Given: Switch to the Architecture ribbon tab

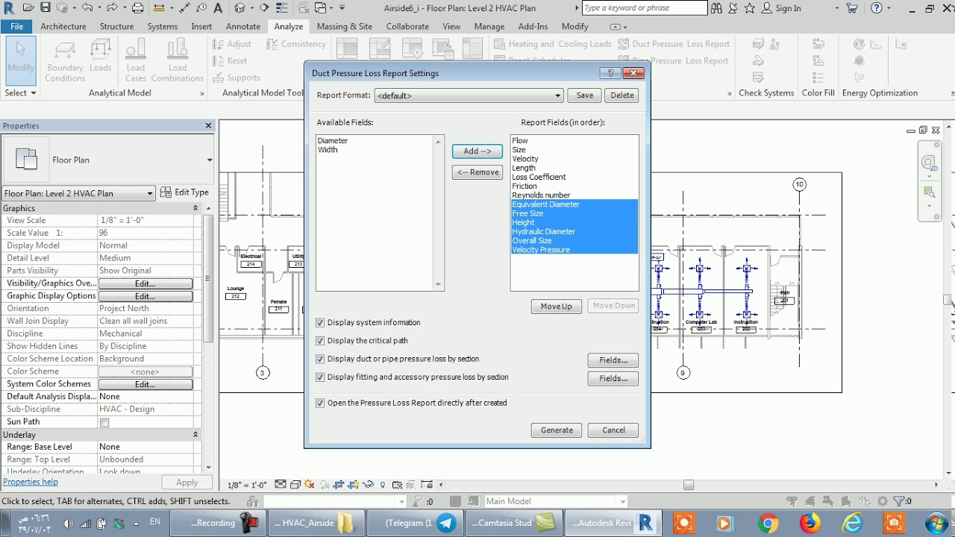Looking at the screenshot, I should click(x=63, y=26).
